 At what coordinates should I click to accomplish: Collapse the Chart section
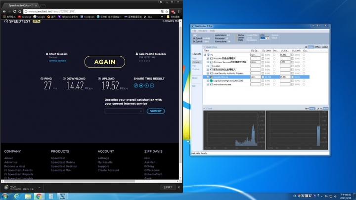[204, 109]
